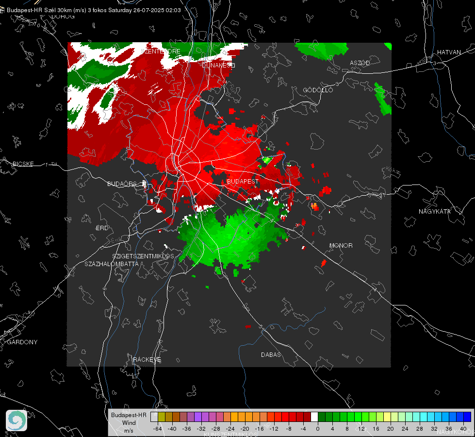Click the DOROG town label
The image size is (475, 437).
pos(63,17)
